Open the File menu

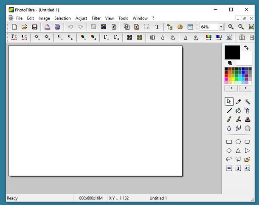click(20, 18)
